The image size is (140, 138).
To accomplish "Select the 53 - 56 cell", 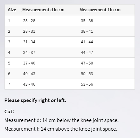I will 87,84.
